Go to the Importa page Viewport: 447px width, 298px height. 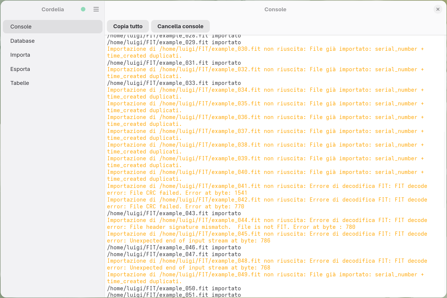coord(53,55)
